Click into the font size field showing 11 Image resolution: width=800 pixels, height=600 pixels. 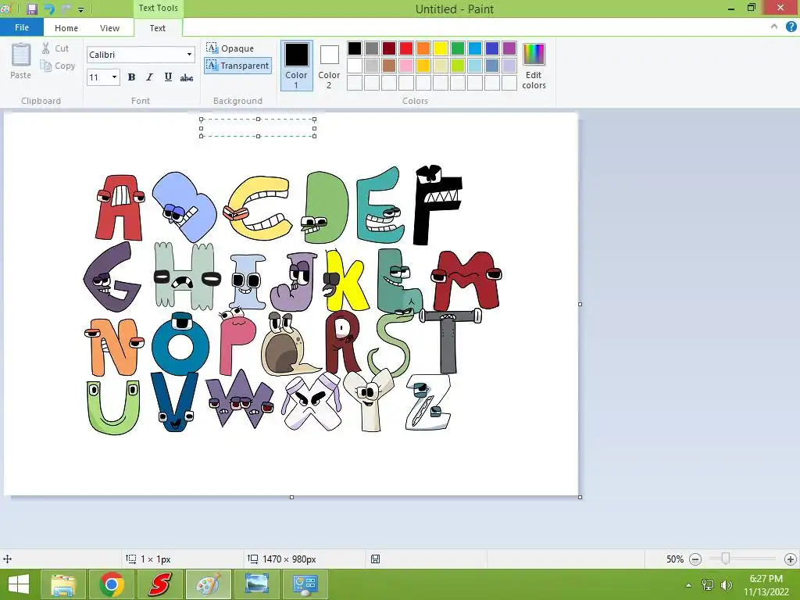98,77
